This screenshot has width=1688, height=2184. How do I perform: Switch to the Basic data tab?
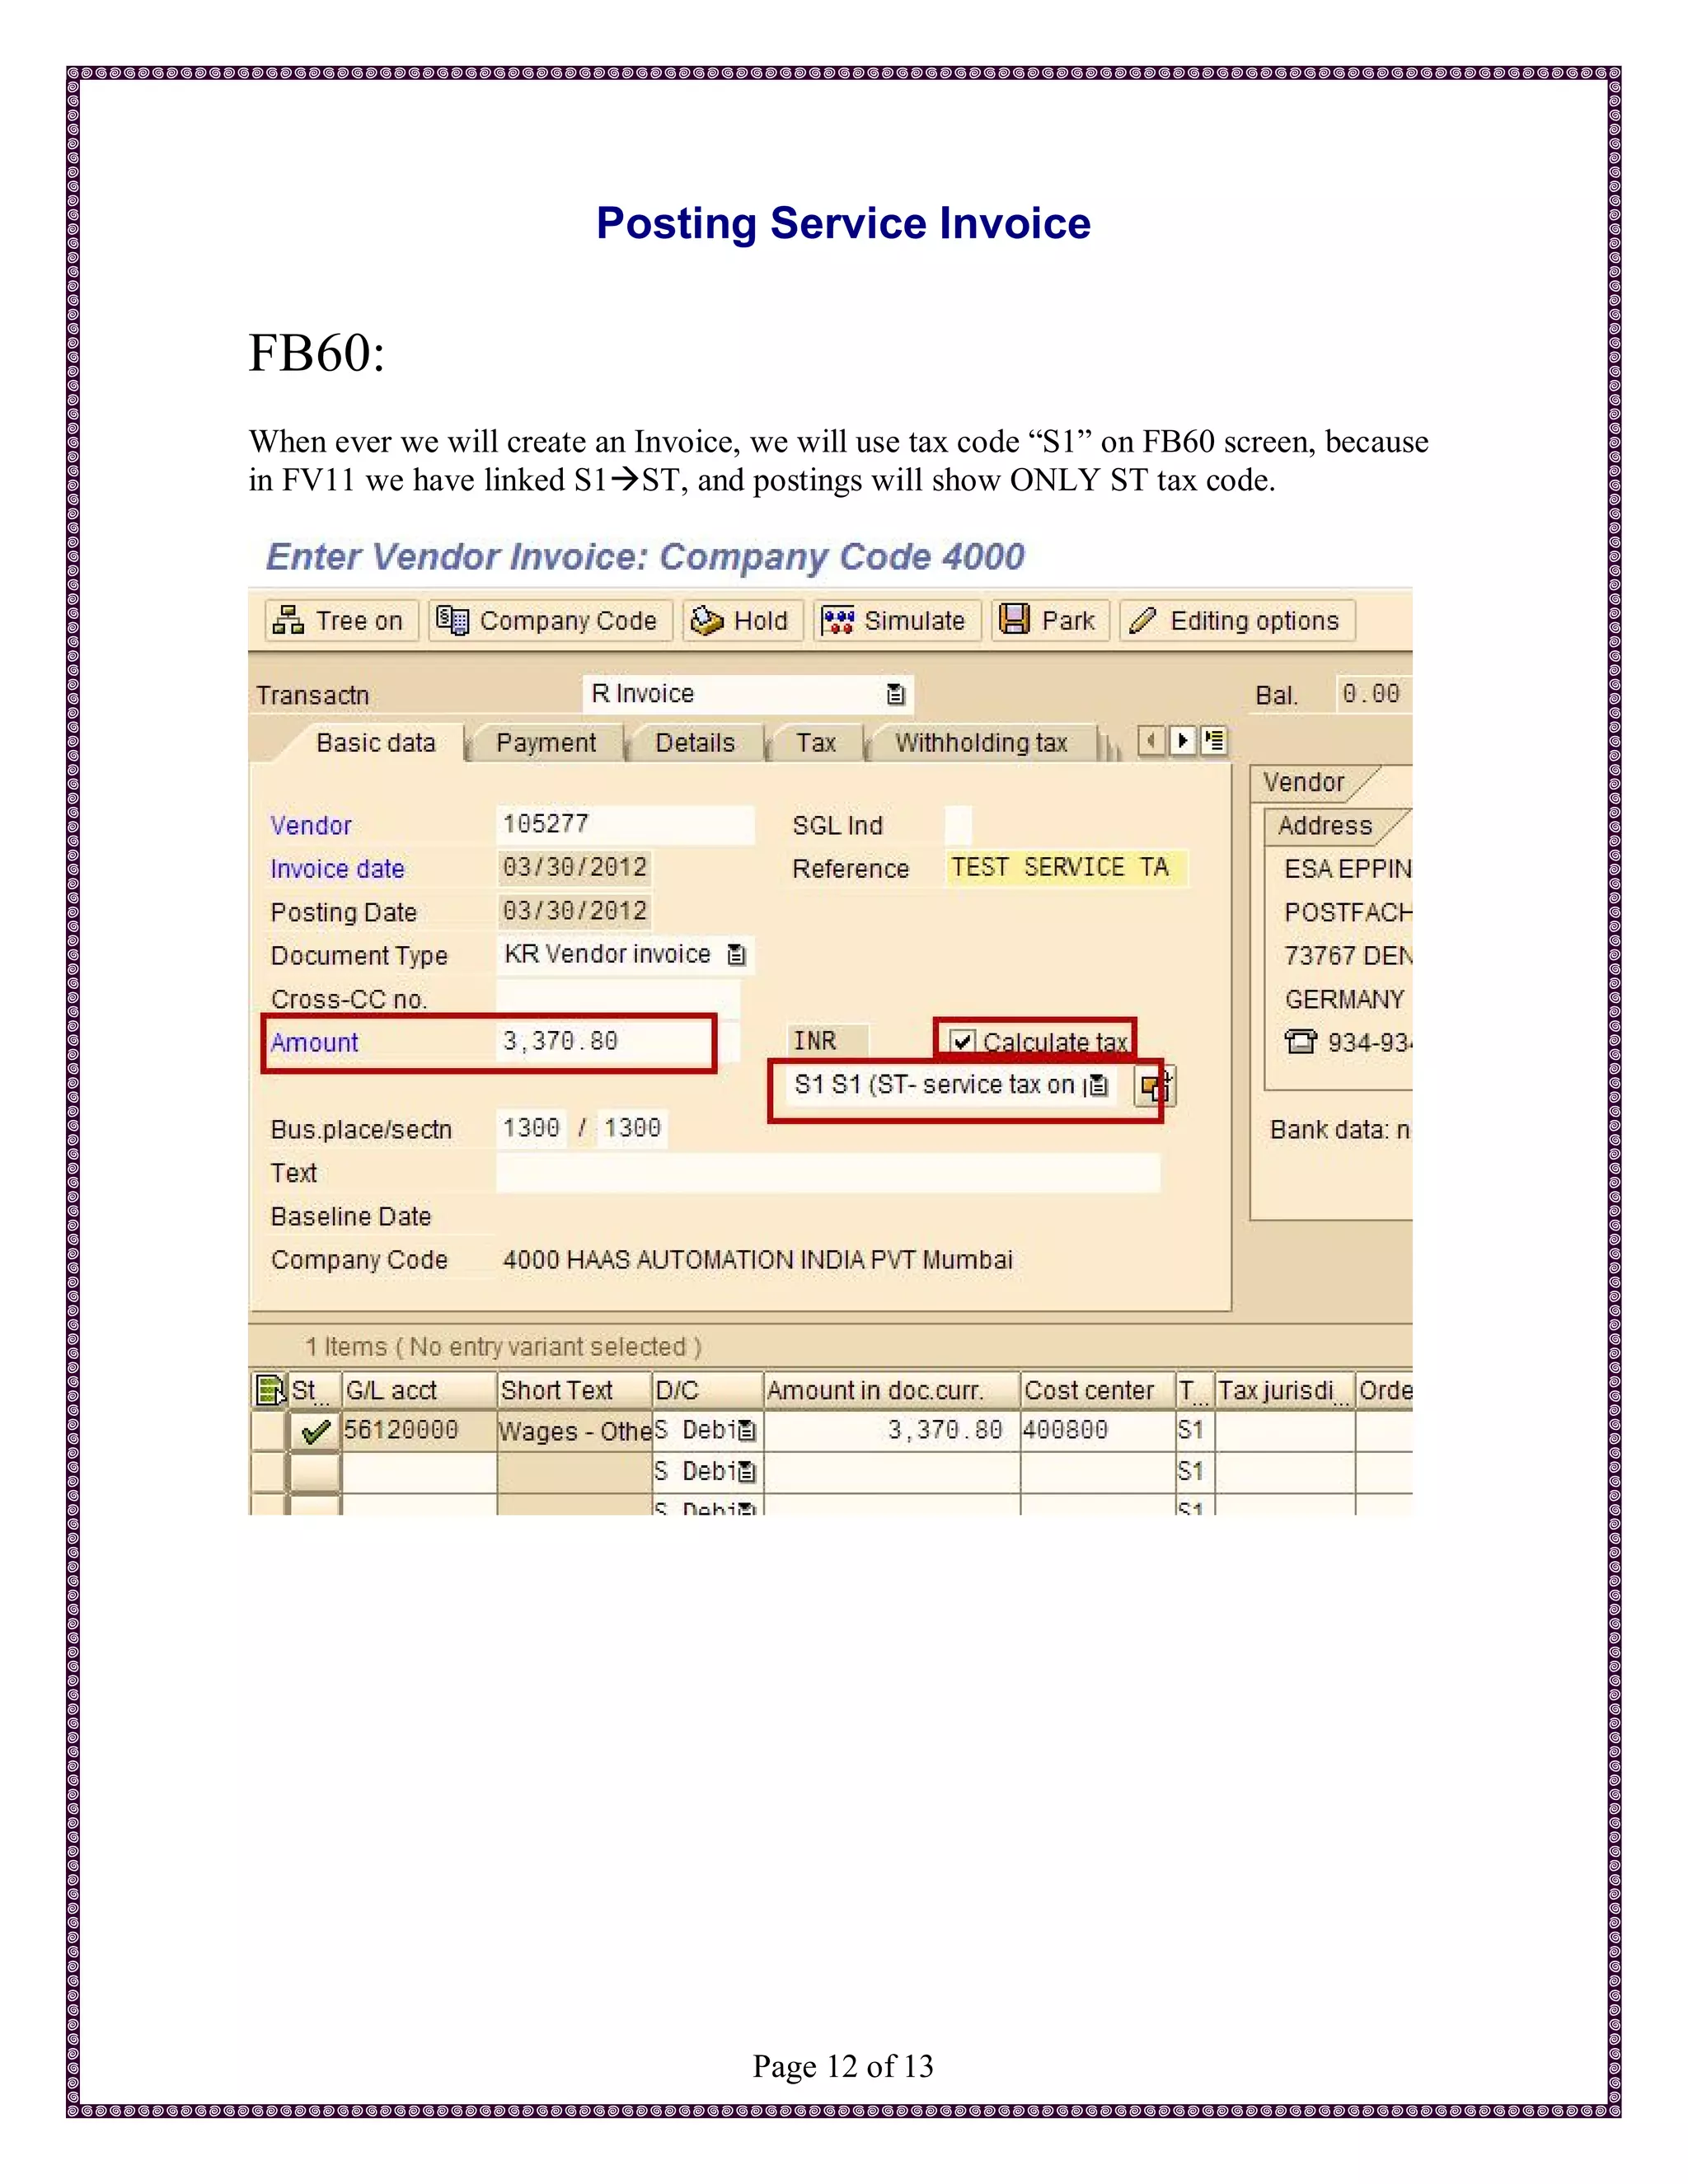(x=375, y=743)
